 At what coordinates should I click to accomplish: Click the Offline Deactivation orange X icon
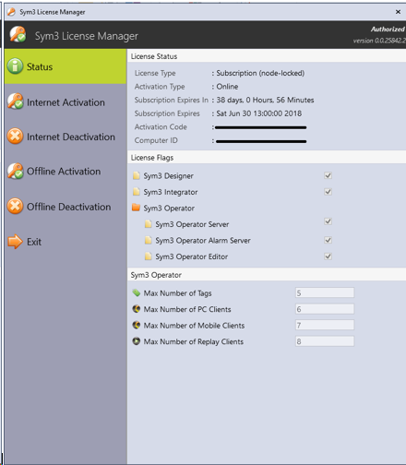coord(15,206)
